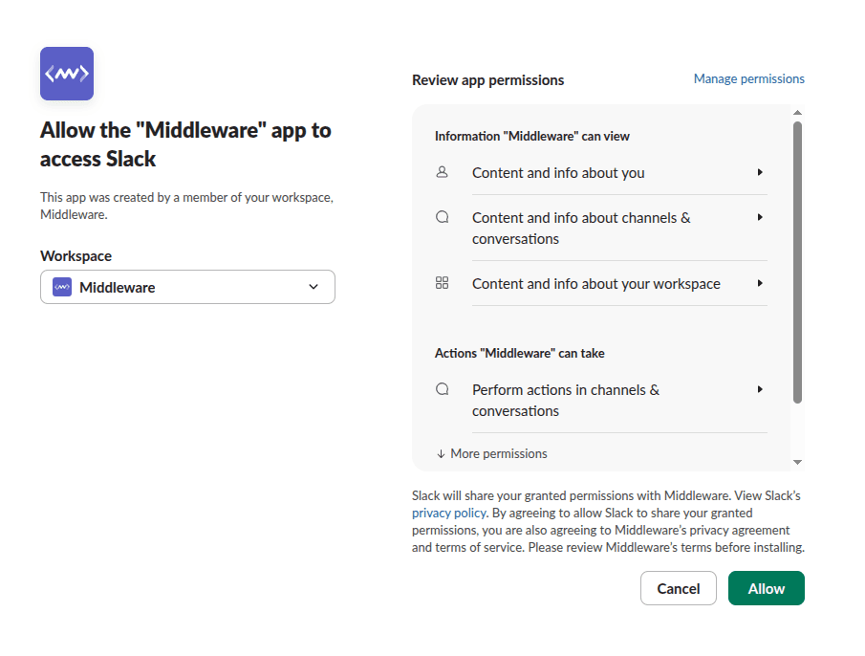Click the chat bubble icon beside Perform actions
This screenshot has width=865, height=656.
point(442,389)
